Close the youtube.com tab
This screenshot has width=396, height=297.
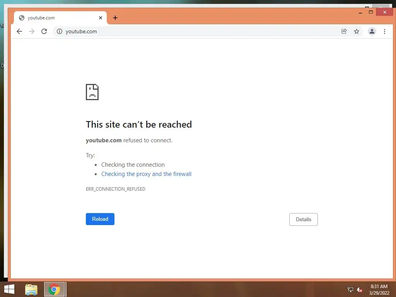[101, 18]
